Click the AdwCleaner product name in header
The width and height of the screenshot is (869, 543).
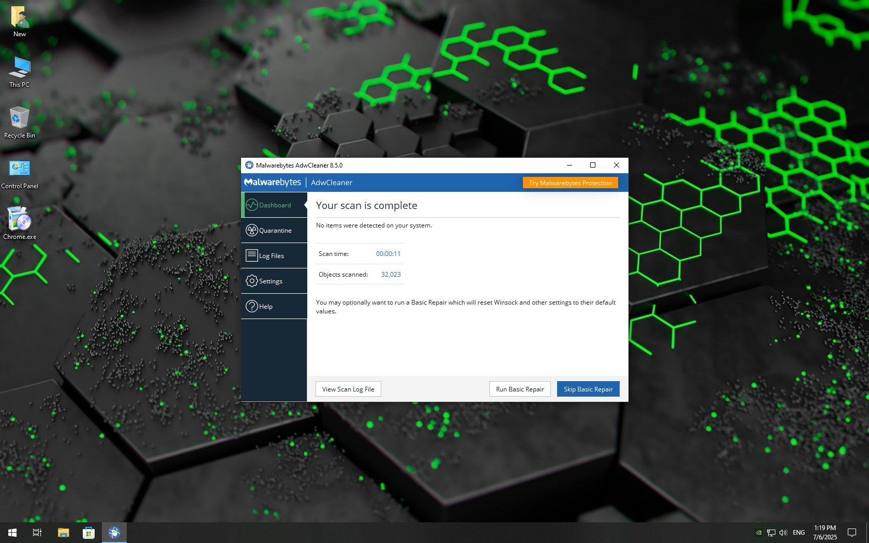coord(332,183)
